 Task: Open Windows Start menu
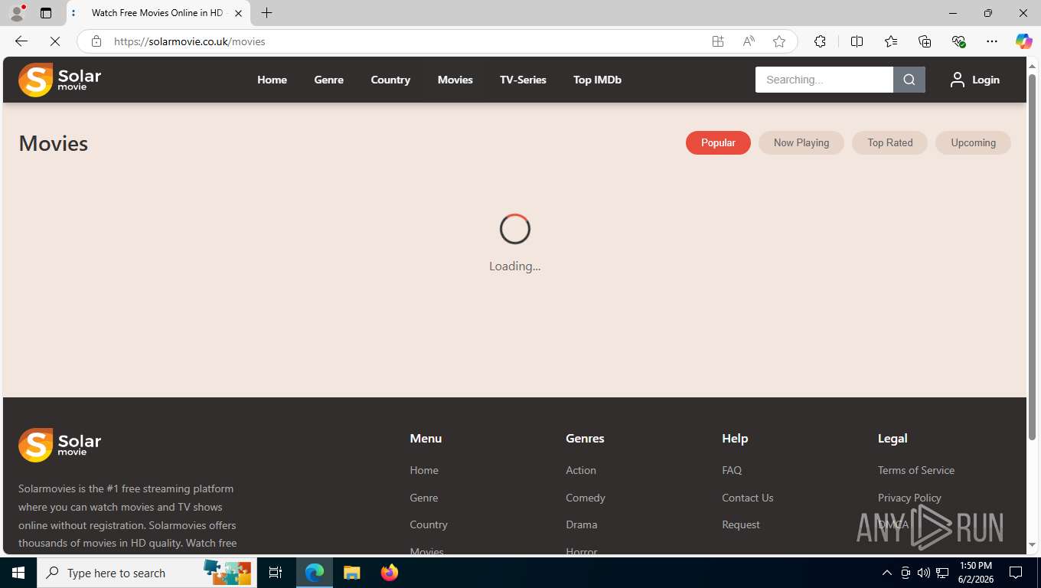(18, 573)
